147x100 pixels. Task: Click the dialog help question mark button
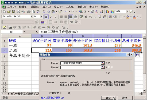pyautogui.click(x=128, y=55)
